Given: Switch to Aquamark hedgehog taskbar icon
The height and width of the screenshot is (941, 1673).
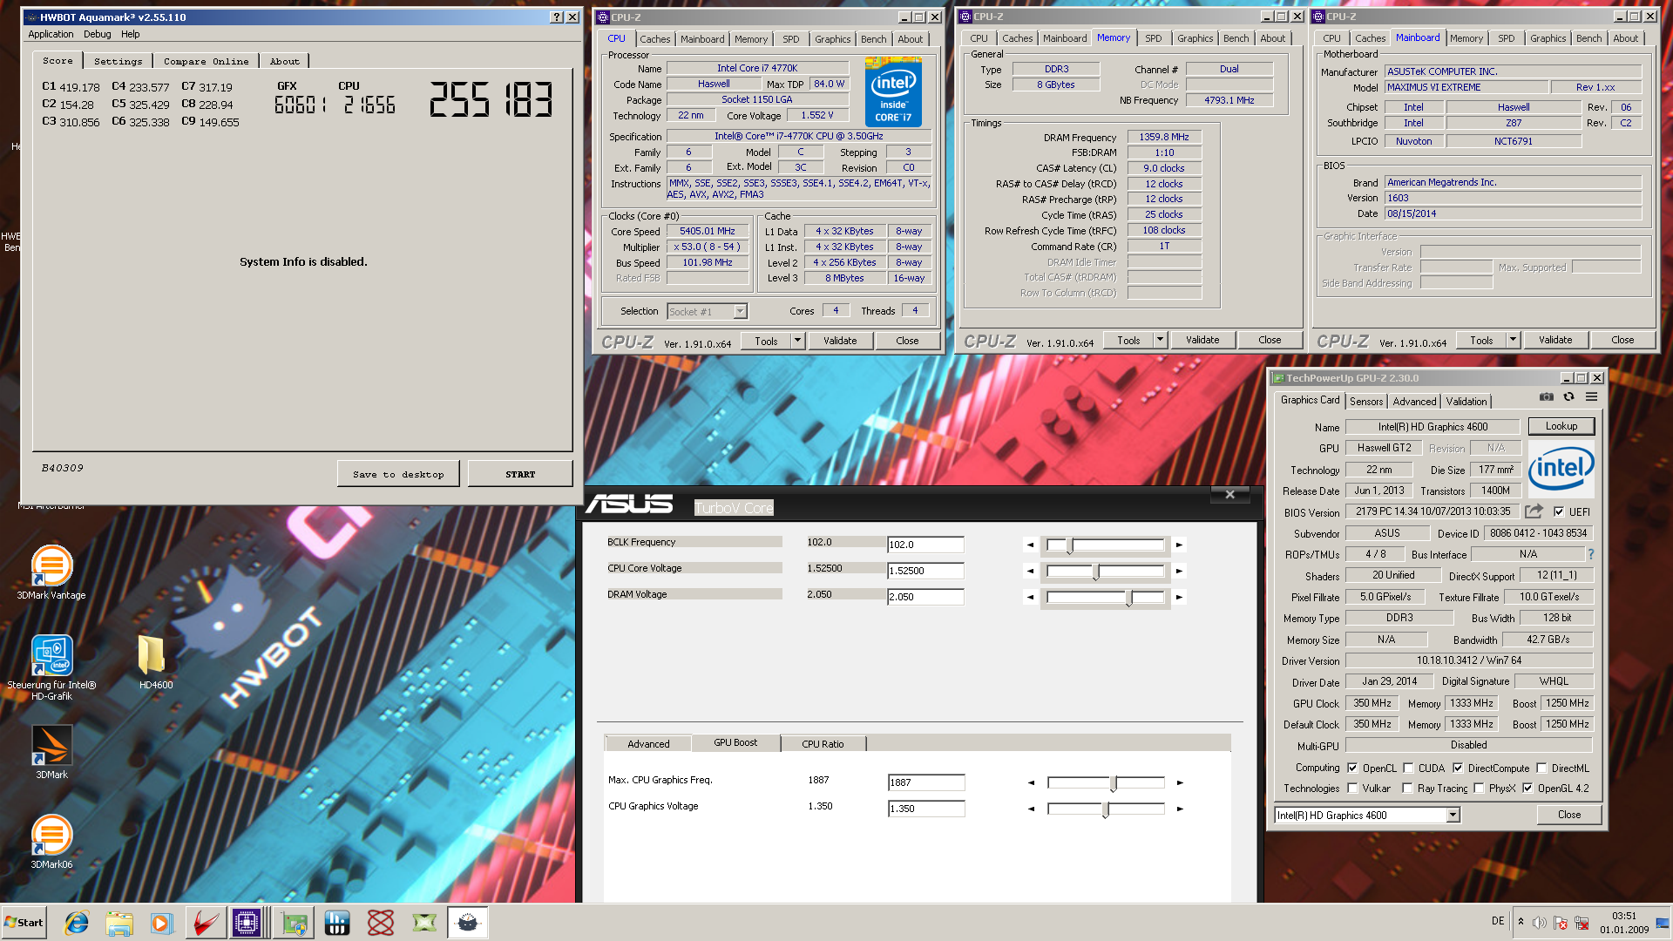Looking at the screenshot, I should point(468,923).
